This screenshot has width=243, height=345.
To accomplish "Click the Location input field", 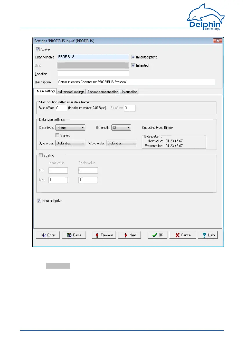I will point(93,74).
